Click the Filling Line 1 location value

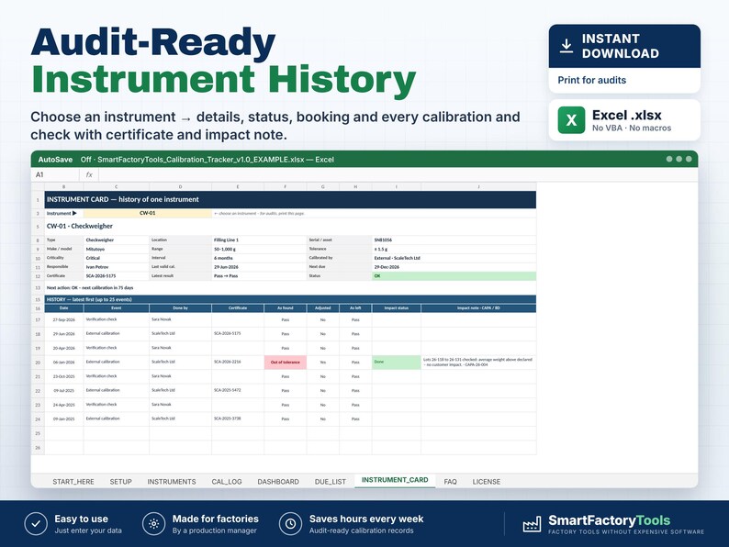226,240
